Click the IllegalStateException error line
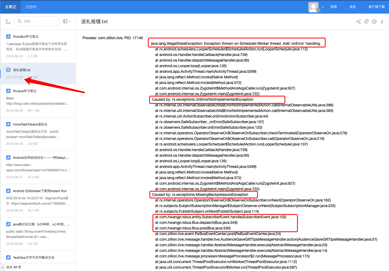The width and height of the screenshot is (389, 271). pos(236,43)
